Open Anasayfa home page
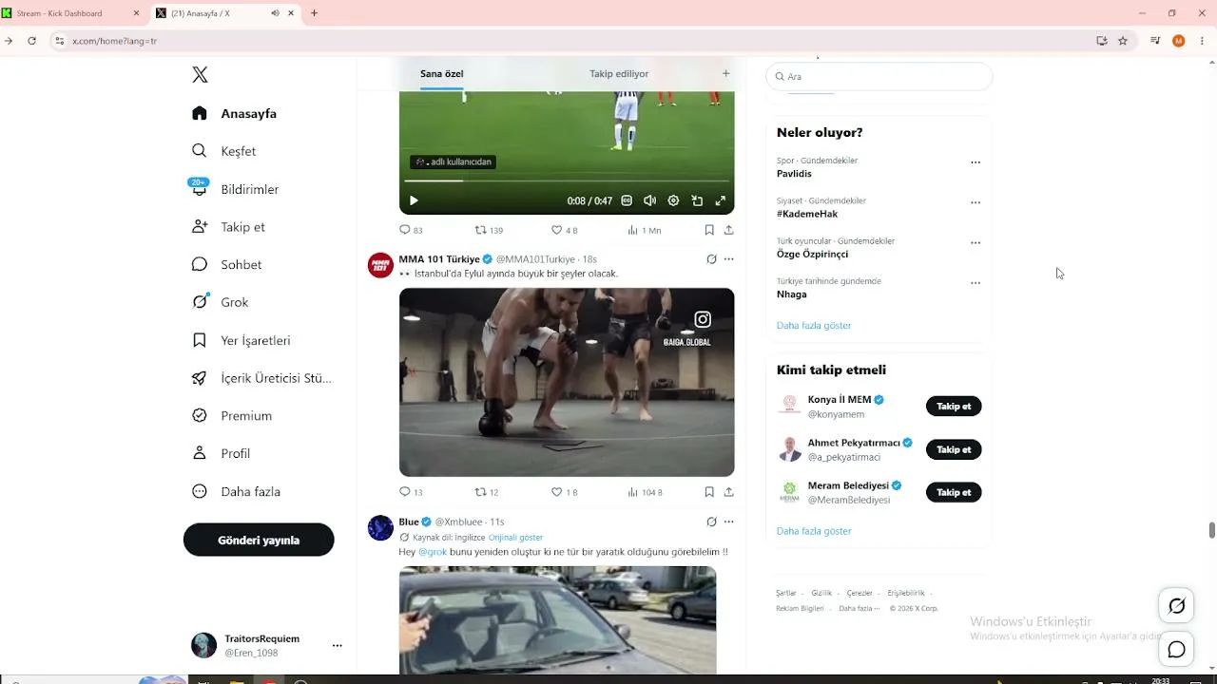Screen dimensions: 1217x684 [x=234, y=113]
